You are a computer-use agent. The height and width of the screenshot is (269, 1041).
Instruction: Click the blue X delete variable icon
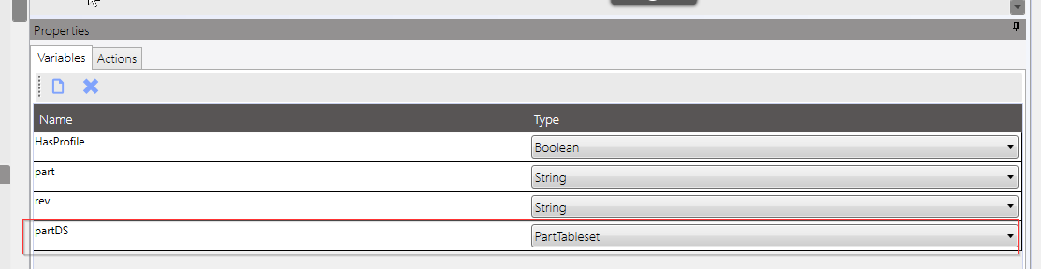click(x=91, y=87)
